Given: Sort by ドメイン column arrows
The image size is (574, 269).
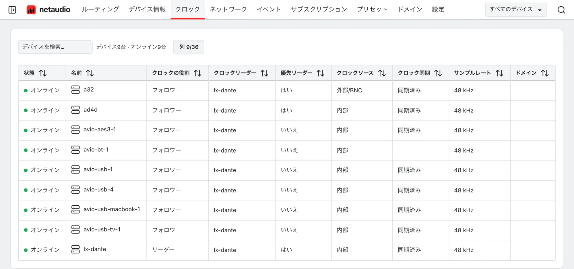Looking at the screenshot, I should (545, 73).
